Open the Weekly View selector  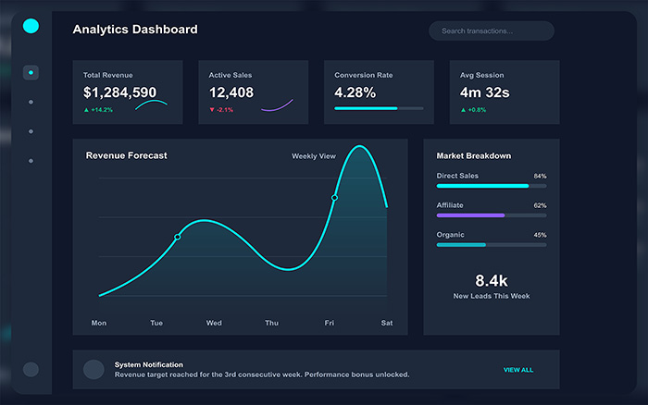click(x=314, y=156)
